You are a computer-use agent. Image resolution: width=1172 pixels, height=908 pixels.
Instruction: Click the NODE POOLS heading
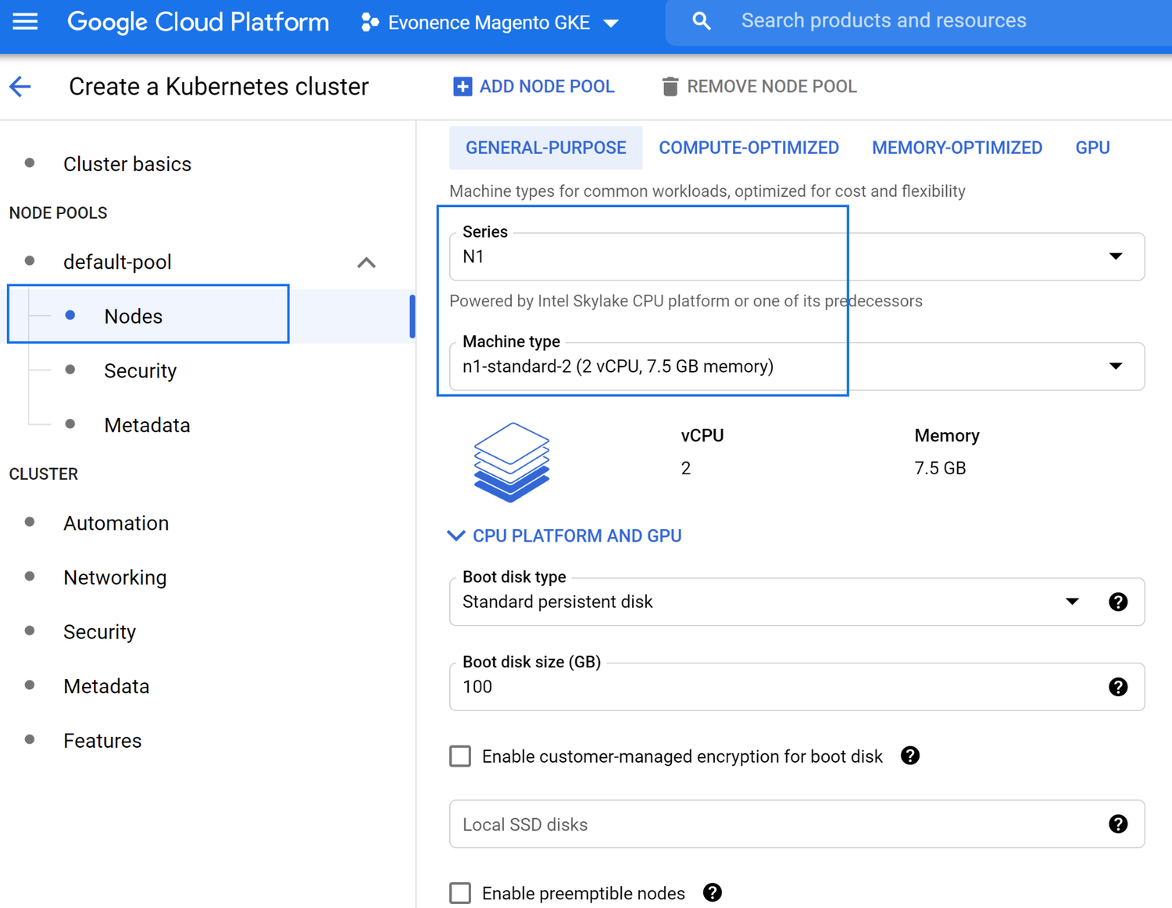[x=59, y=213]
